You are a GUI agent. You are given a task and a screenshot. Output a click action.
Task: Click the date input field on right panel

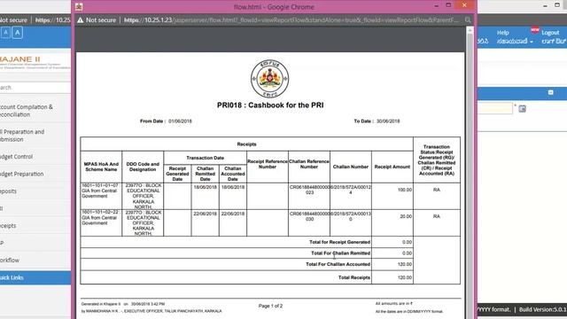[495, 108]
